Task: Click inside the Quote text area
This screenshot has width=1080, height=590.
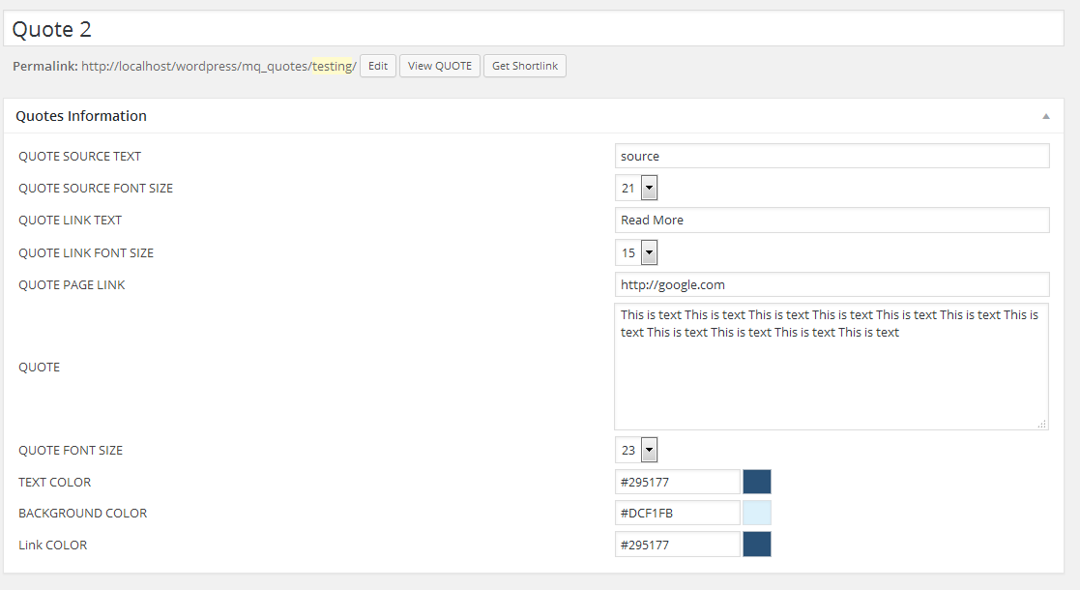Action: [832, 366]
